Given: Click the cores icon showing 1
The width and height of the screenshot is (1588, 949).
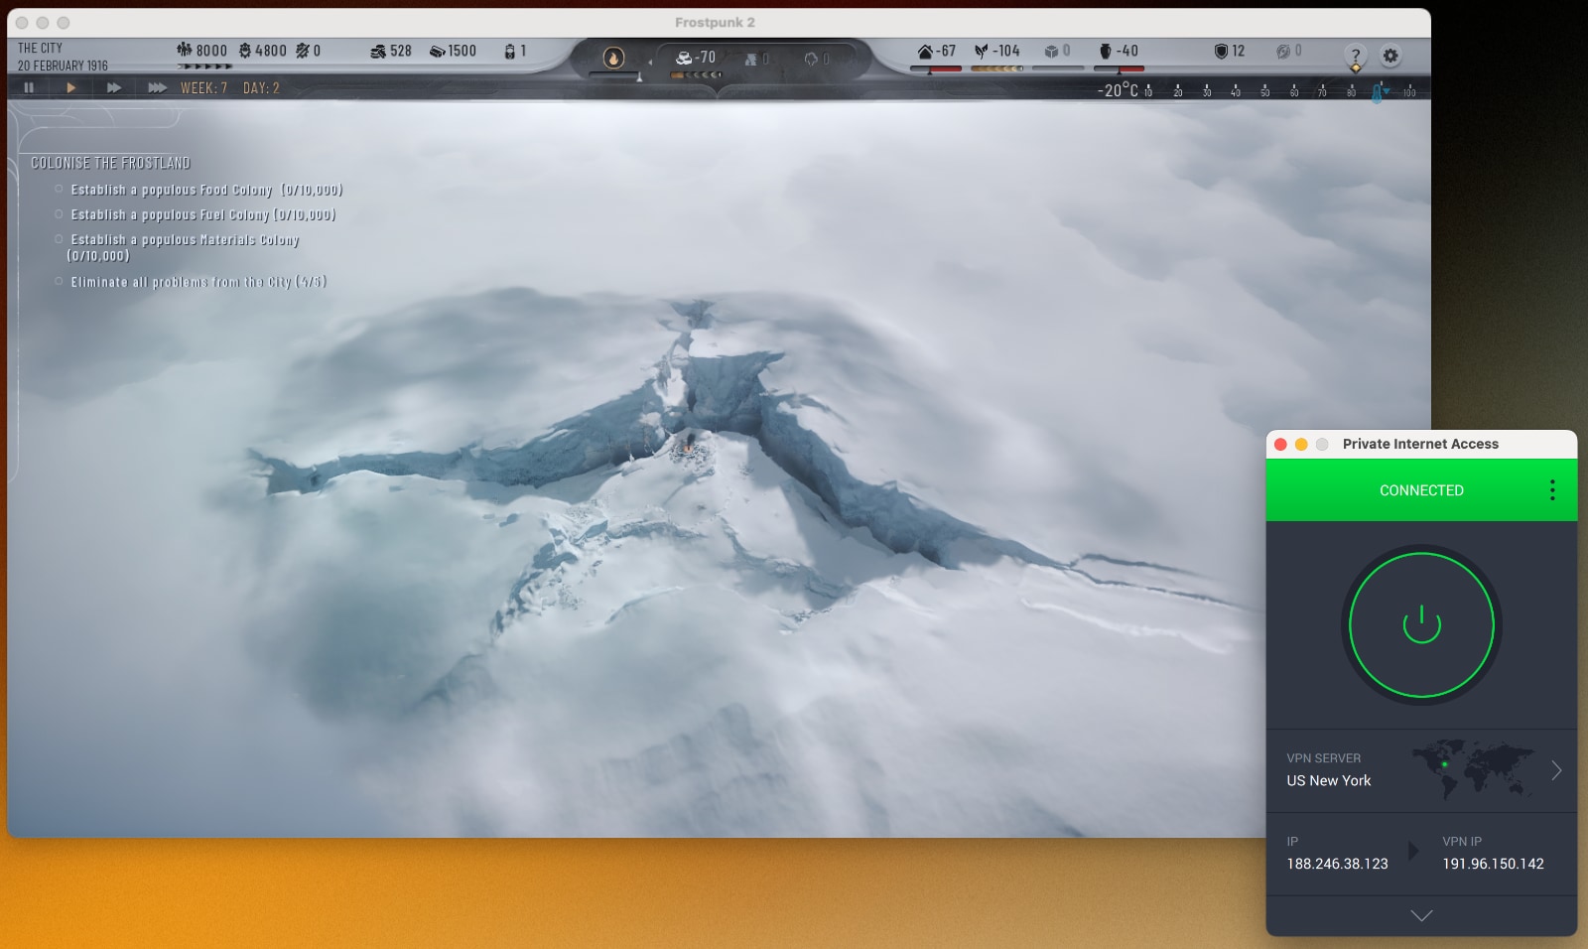Looking at the screenshot, I should click(509, 51).
